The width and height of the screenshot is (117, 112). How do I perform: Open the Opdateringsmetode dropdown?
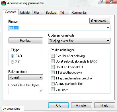79,41
